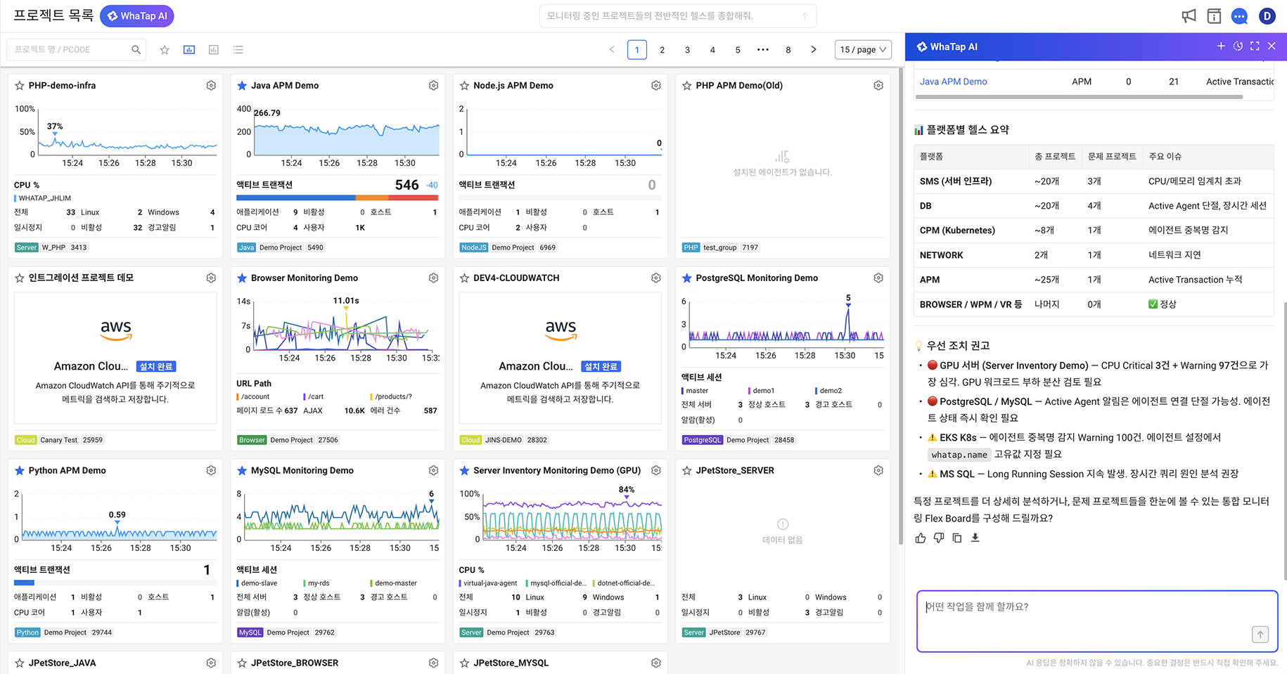Image resolution: width=1287 pixels, height=674 pixels.
Task: Open settings for JPetStore_BROWSER card
Action: [433, 663]
